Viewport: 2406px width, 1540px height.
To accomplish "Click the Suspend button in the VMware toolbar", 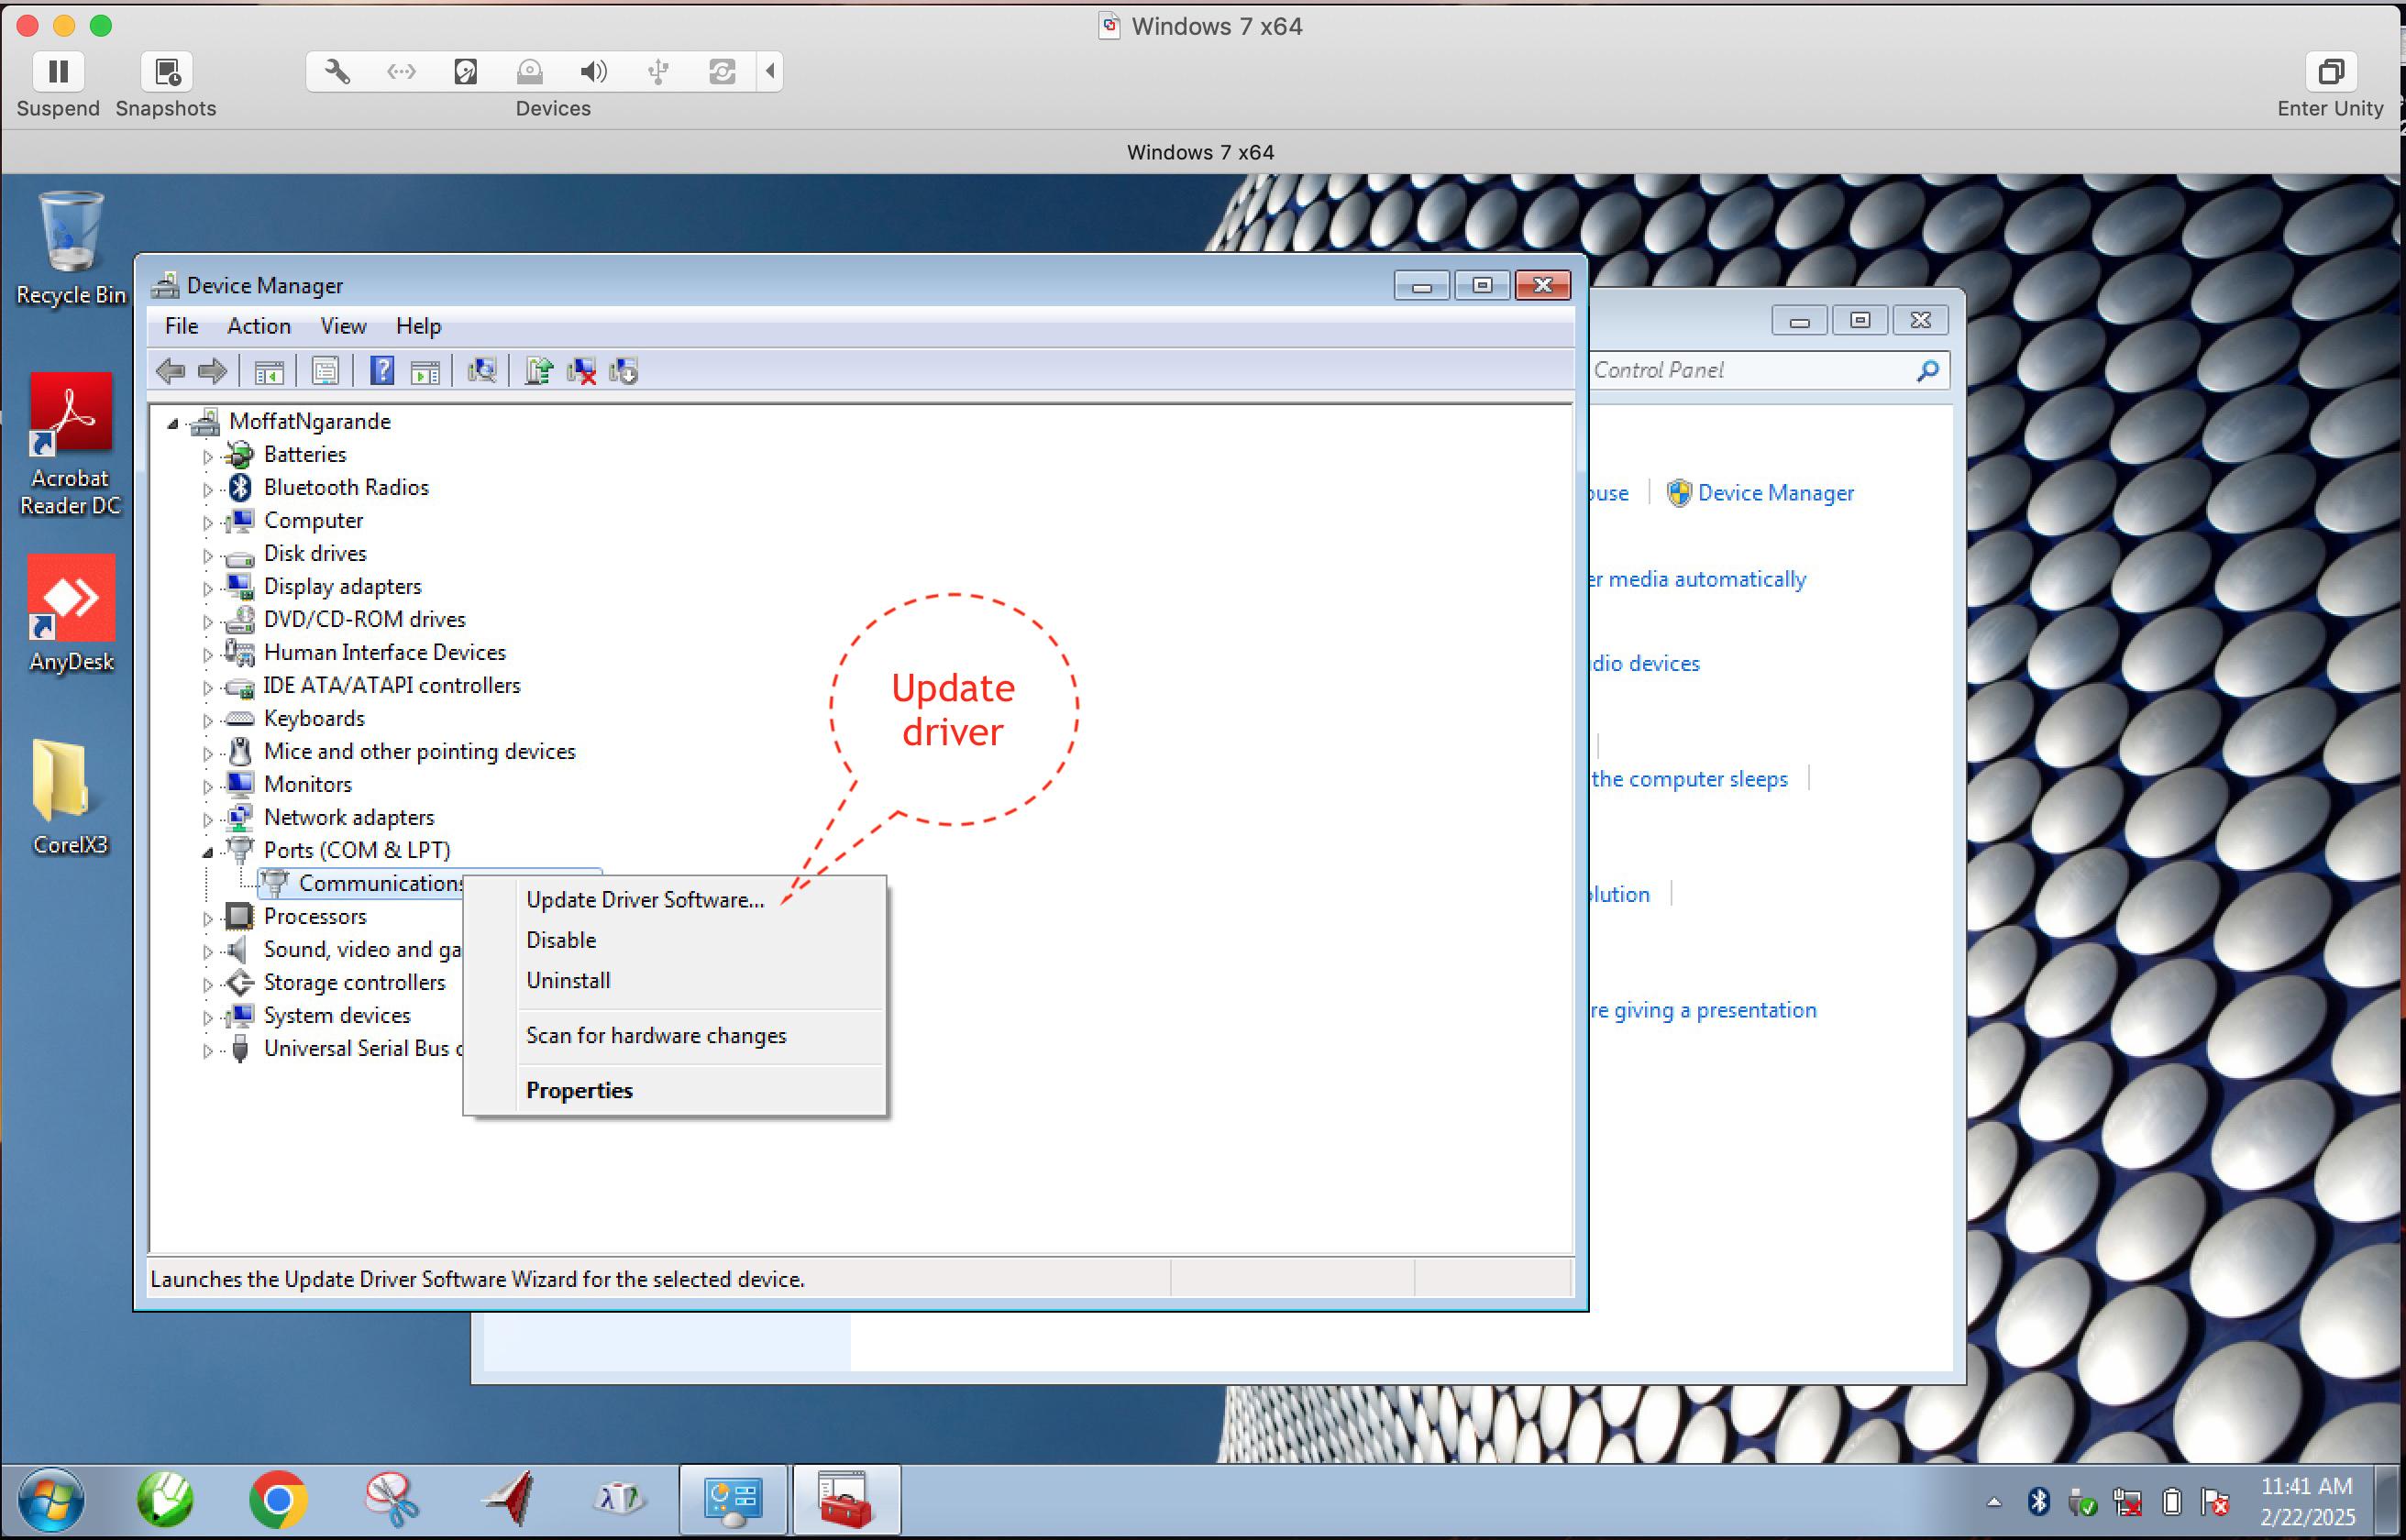I will pos(57,71).
